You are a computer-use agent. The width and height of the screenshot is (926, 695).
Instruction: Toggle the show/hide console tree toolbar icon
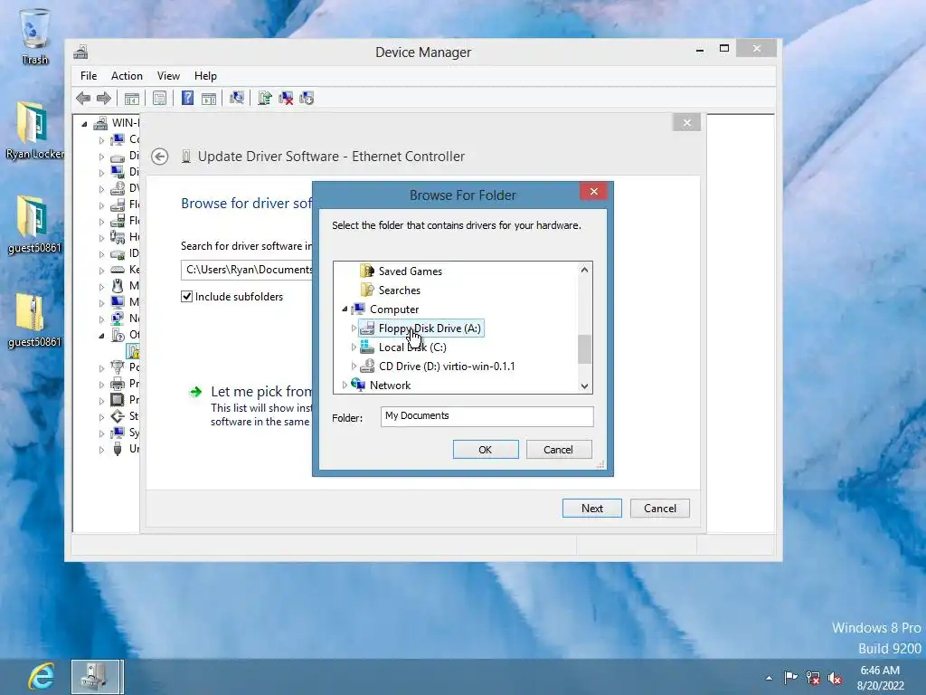[x=132, y=98]
